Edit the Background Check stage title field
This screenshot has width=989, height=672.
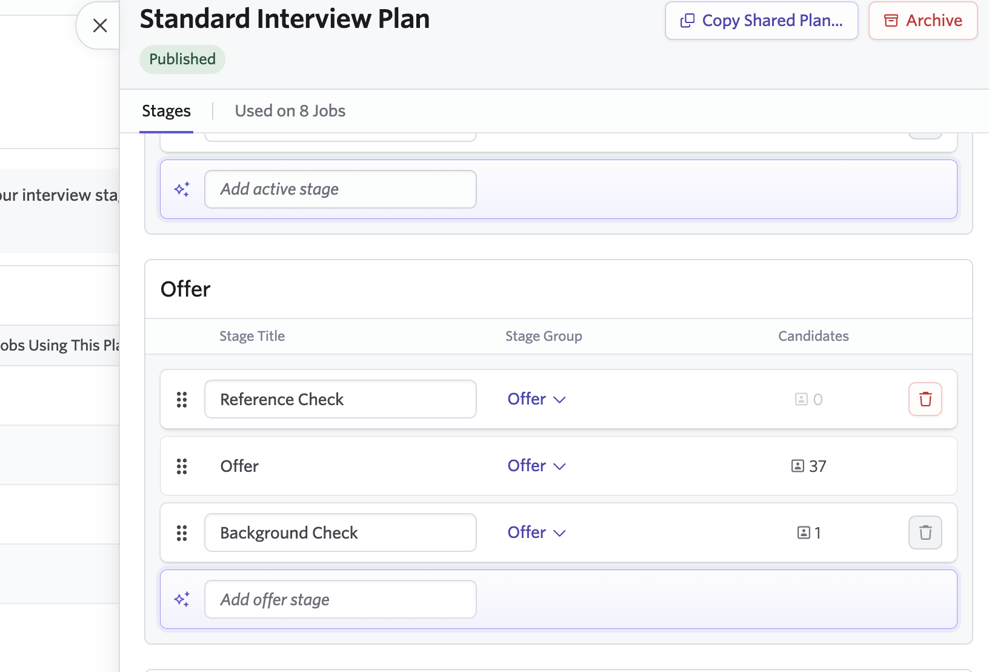point(341,533)
